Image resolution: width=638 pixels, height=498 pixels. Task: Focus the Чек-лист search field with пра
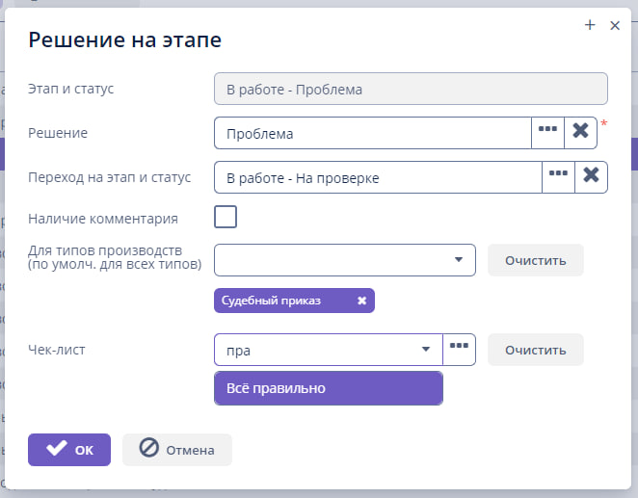[x=313, y=350]
